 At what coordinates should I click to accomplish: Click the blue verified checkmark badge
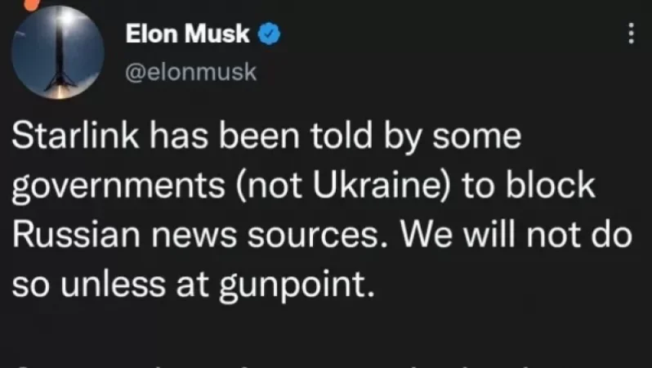(270, 35)
